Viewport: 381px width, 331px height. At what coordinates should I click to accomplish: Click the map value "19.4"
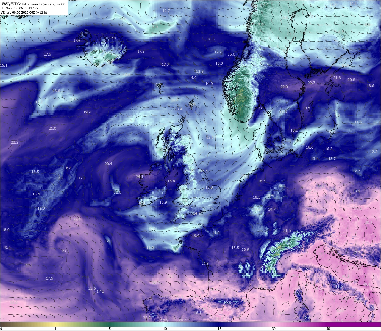(x=7, y=248)
